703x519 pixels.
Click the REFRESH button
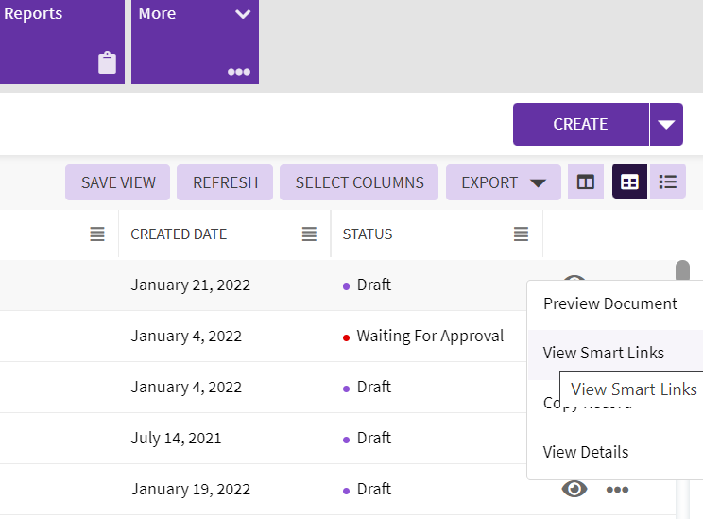(225, 182)
